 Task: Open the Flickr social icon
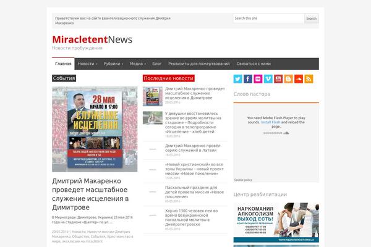pyautogui.click(x=258, y=79)
